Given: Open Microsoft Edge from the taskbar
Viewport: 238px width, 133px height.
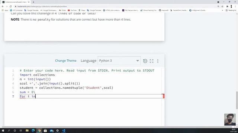Looking at the screenshot, I should point(33,130).
